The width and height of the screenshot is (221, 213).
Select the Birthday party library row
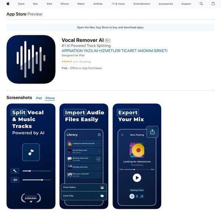84,167
